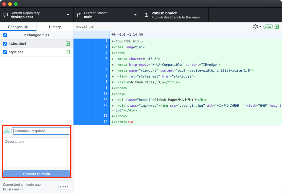Click the user avatar icon near summary
The image size is (282, 193).
point(7,131)
